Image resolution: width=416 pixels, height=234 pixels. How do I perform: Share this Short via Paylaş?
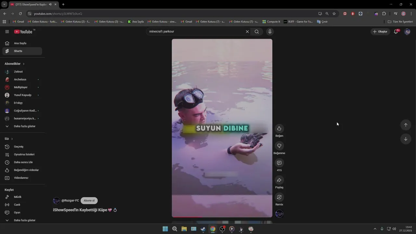pos(279,180)
